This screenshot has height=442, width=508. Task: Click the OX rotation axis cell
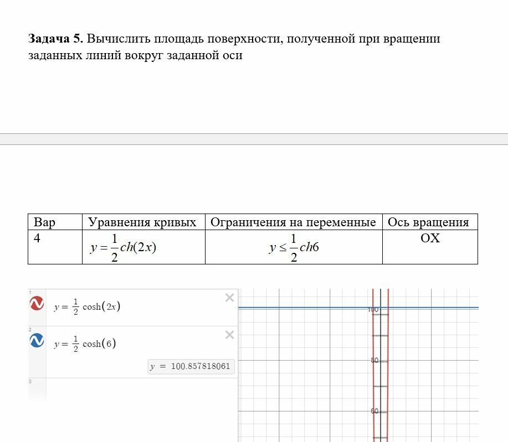[x=430, y=247]
